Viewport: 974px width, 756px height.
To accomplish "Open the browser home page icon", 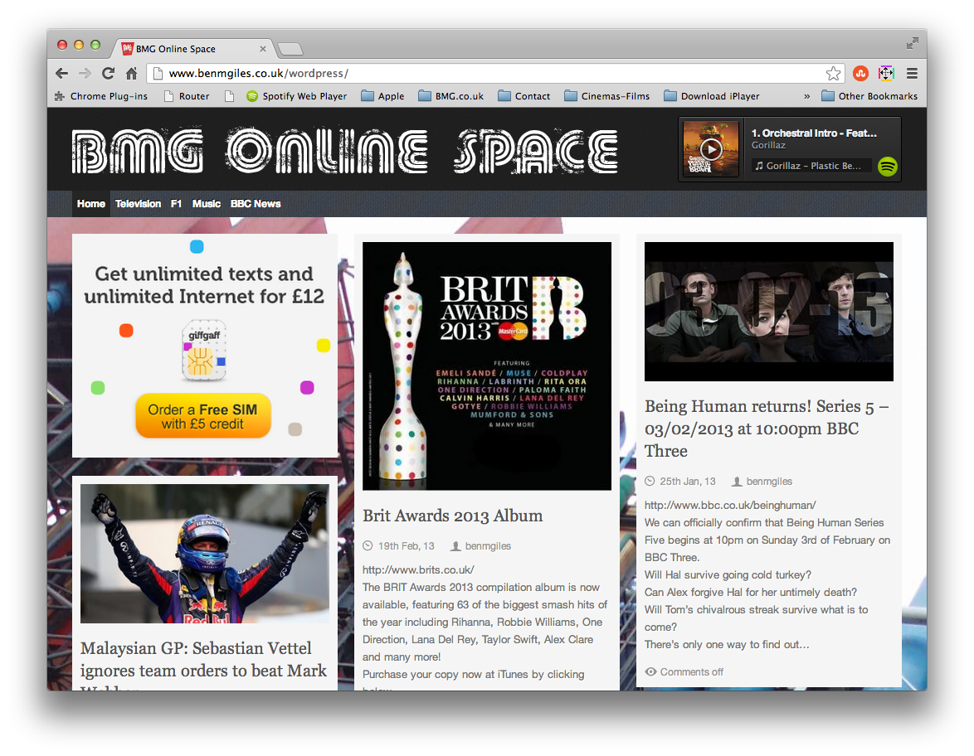I will 131,73.
